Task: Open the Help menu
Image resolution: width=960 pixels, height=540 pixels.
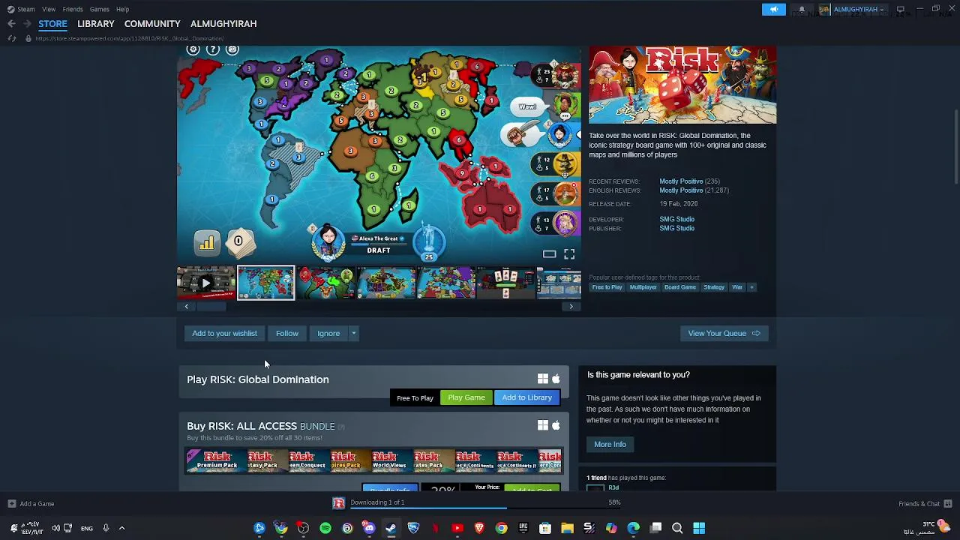Action: pos(123,9)
